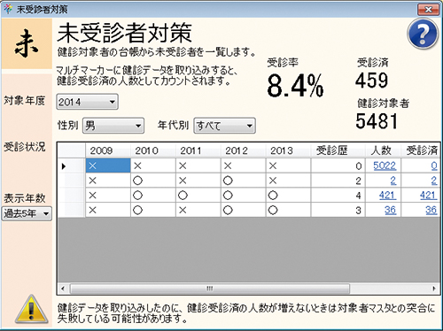This screenshot has height=331, width=443.
Task: Open the 性別 dropdown showing 男
Action: [x=113, y=126]
